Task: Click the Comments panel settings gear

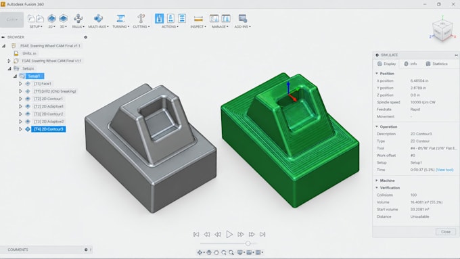Action: pos(86,250)
